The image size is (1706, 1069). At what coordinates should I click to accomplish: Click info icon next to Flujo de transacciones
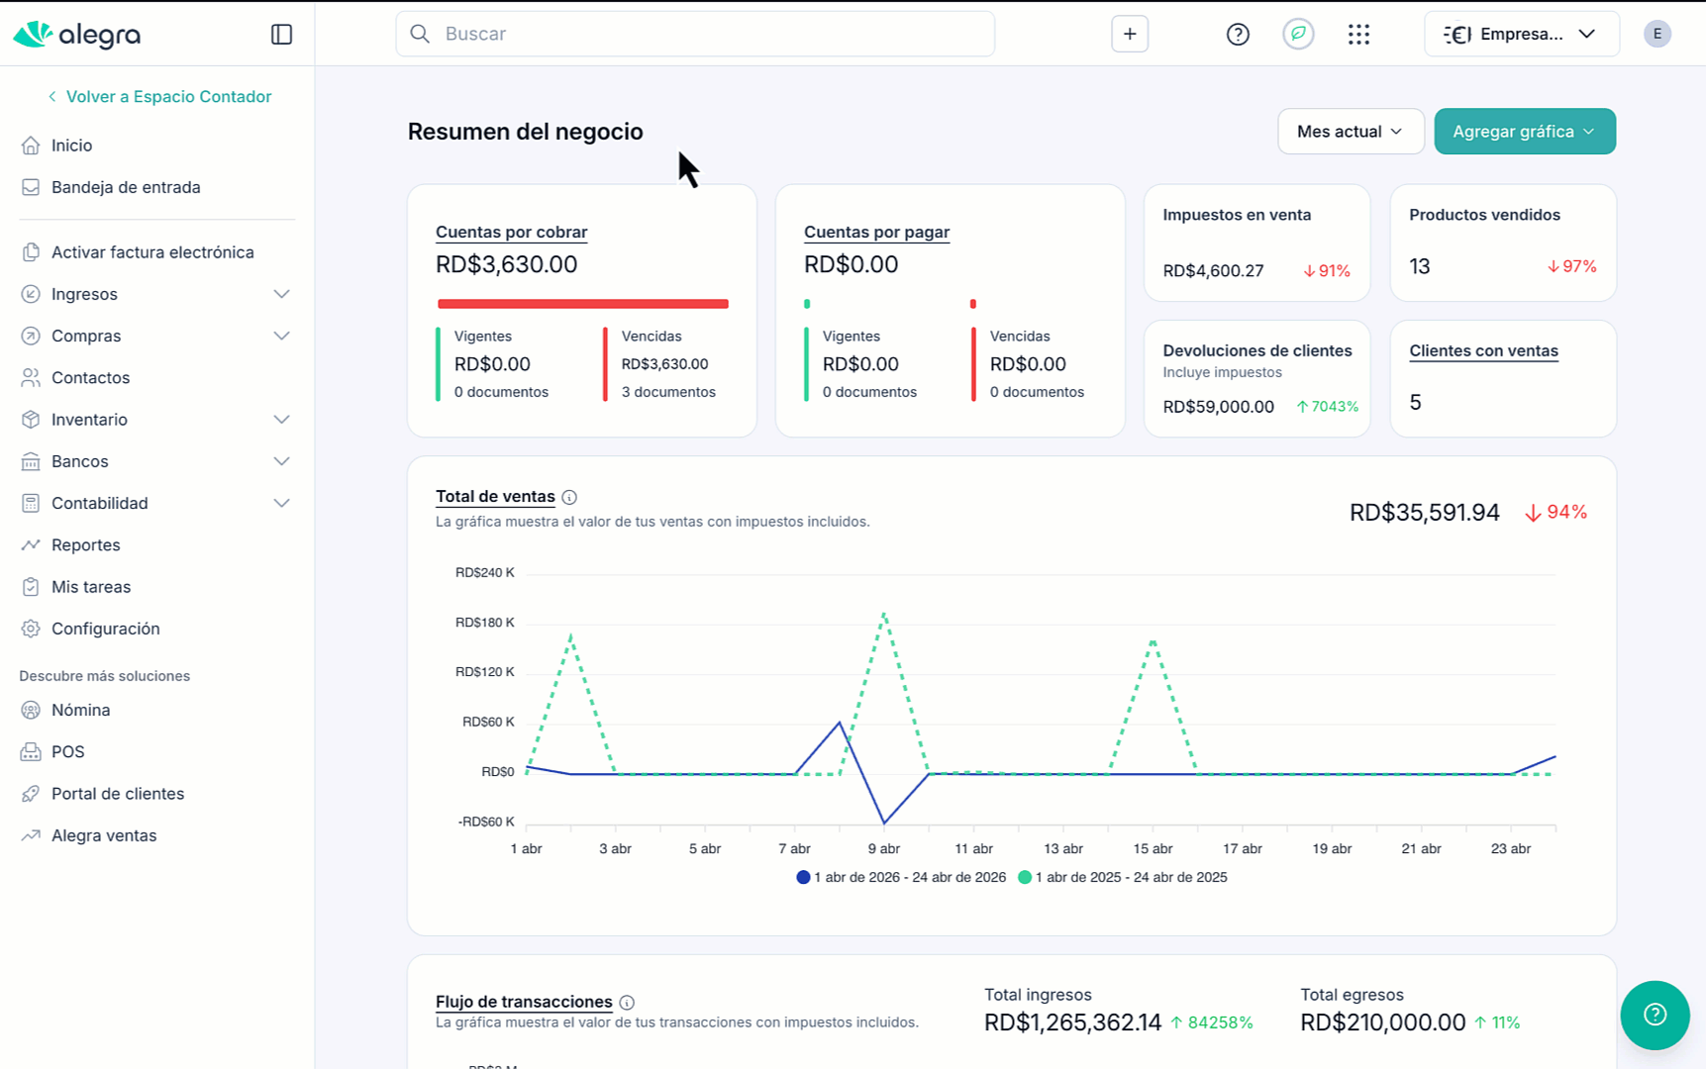pos(627,1003)
